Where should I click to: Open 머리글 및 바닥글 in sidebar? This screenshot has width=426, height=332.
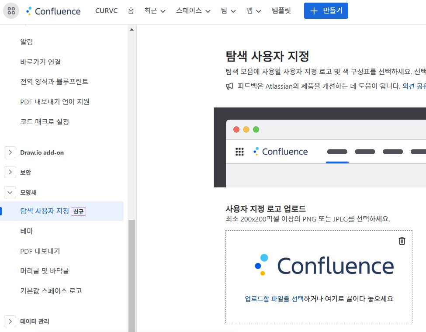click(45, 271)
